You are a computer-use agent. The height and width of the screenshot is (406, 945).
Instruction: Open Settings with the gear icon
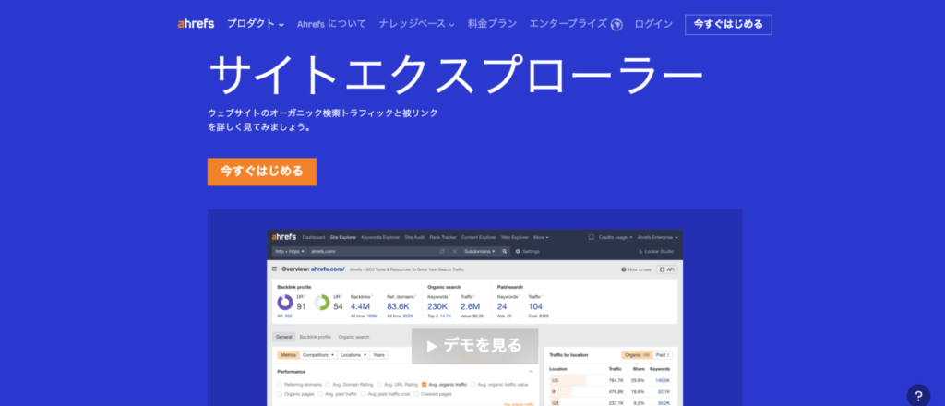pyautogui.click(x=527, y=251)
